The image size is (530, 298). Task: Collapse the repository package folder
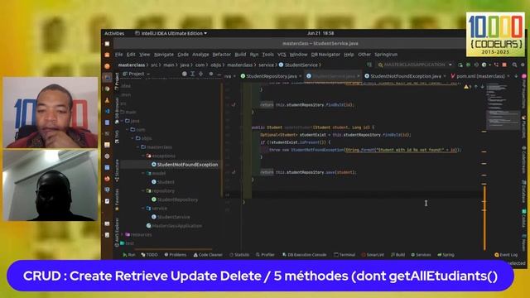143,191
